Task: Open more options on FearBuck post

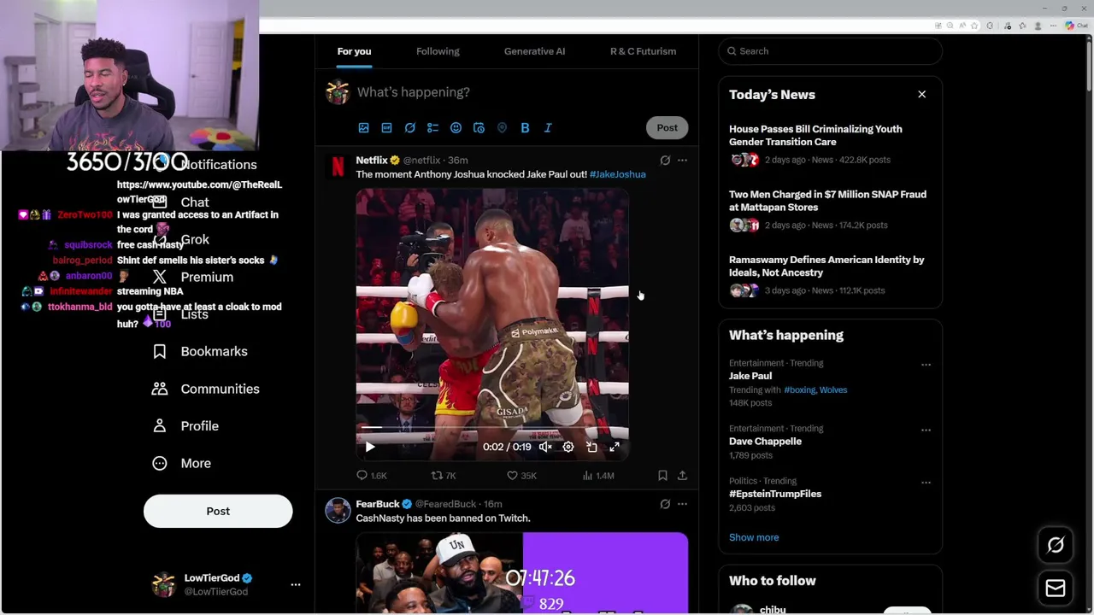Action: [682, 504]
